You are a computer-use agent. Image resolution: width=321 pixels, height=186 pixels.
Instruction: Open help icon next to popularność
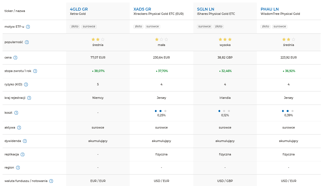tap(27, 42)
